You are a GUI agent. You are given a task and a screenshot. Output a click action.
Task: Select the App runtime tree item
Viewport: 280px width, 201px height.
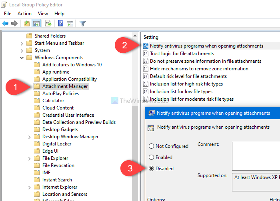tap(56, 72)
